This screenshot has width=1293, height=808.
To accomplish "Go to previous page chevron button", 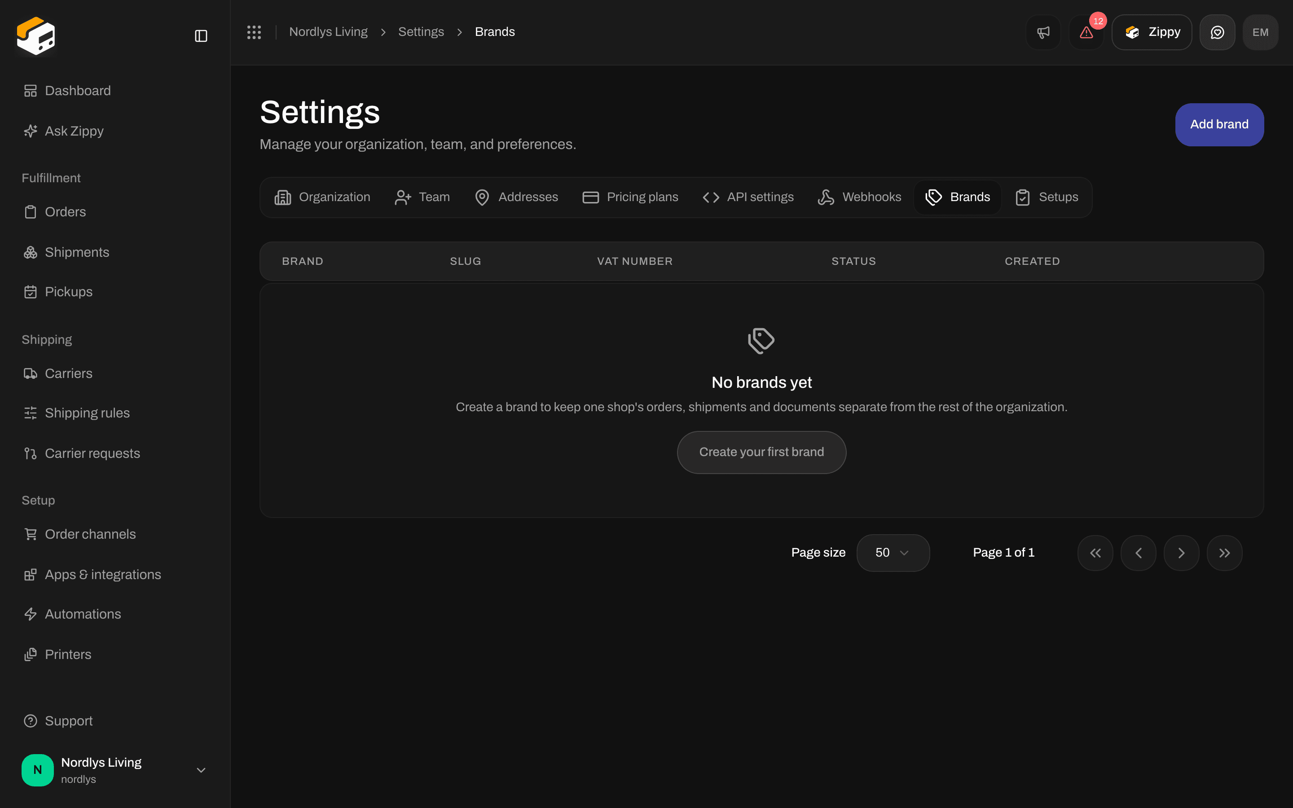I will click(1139, 553).
